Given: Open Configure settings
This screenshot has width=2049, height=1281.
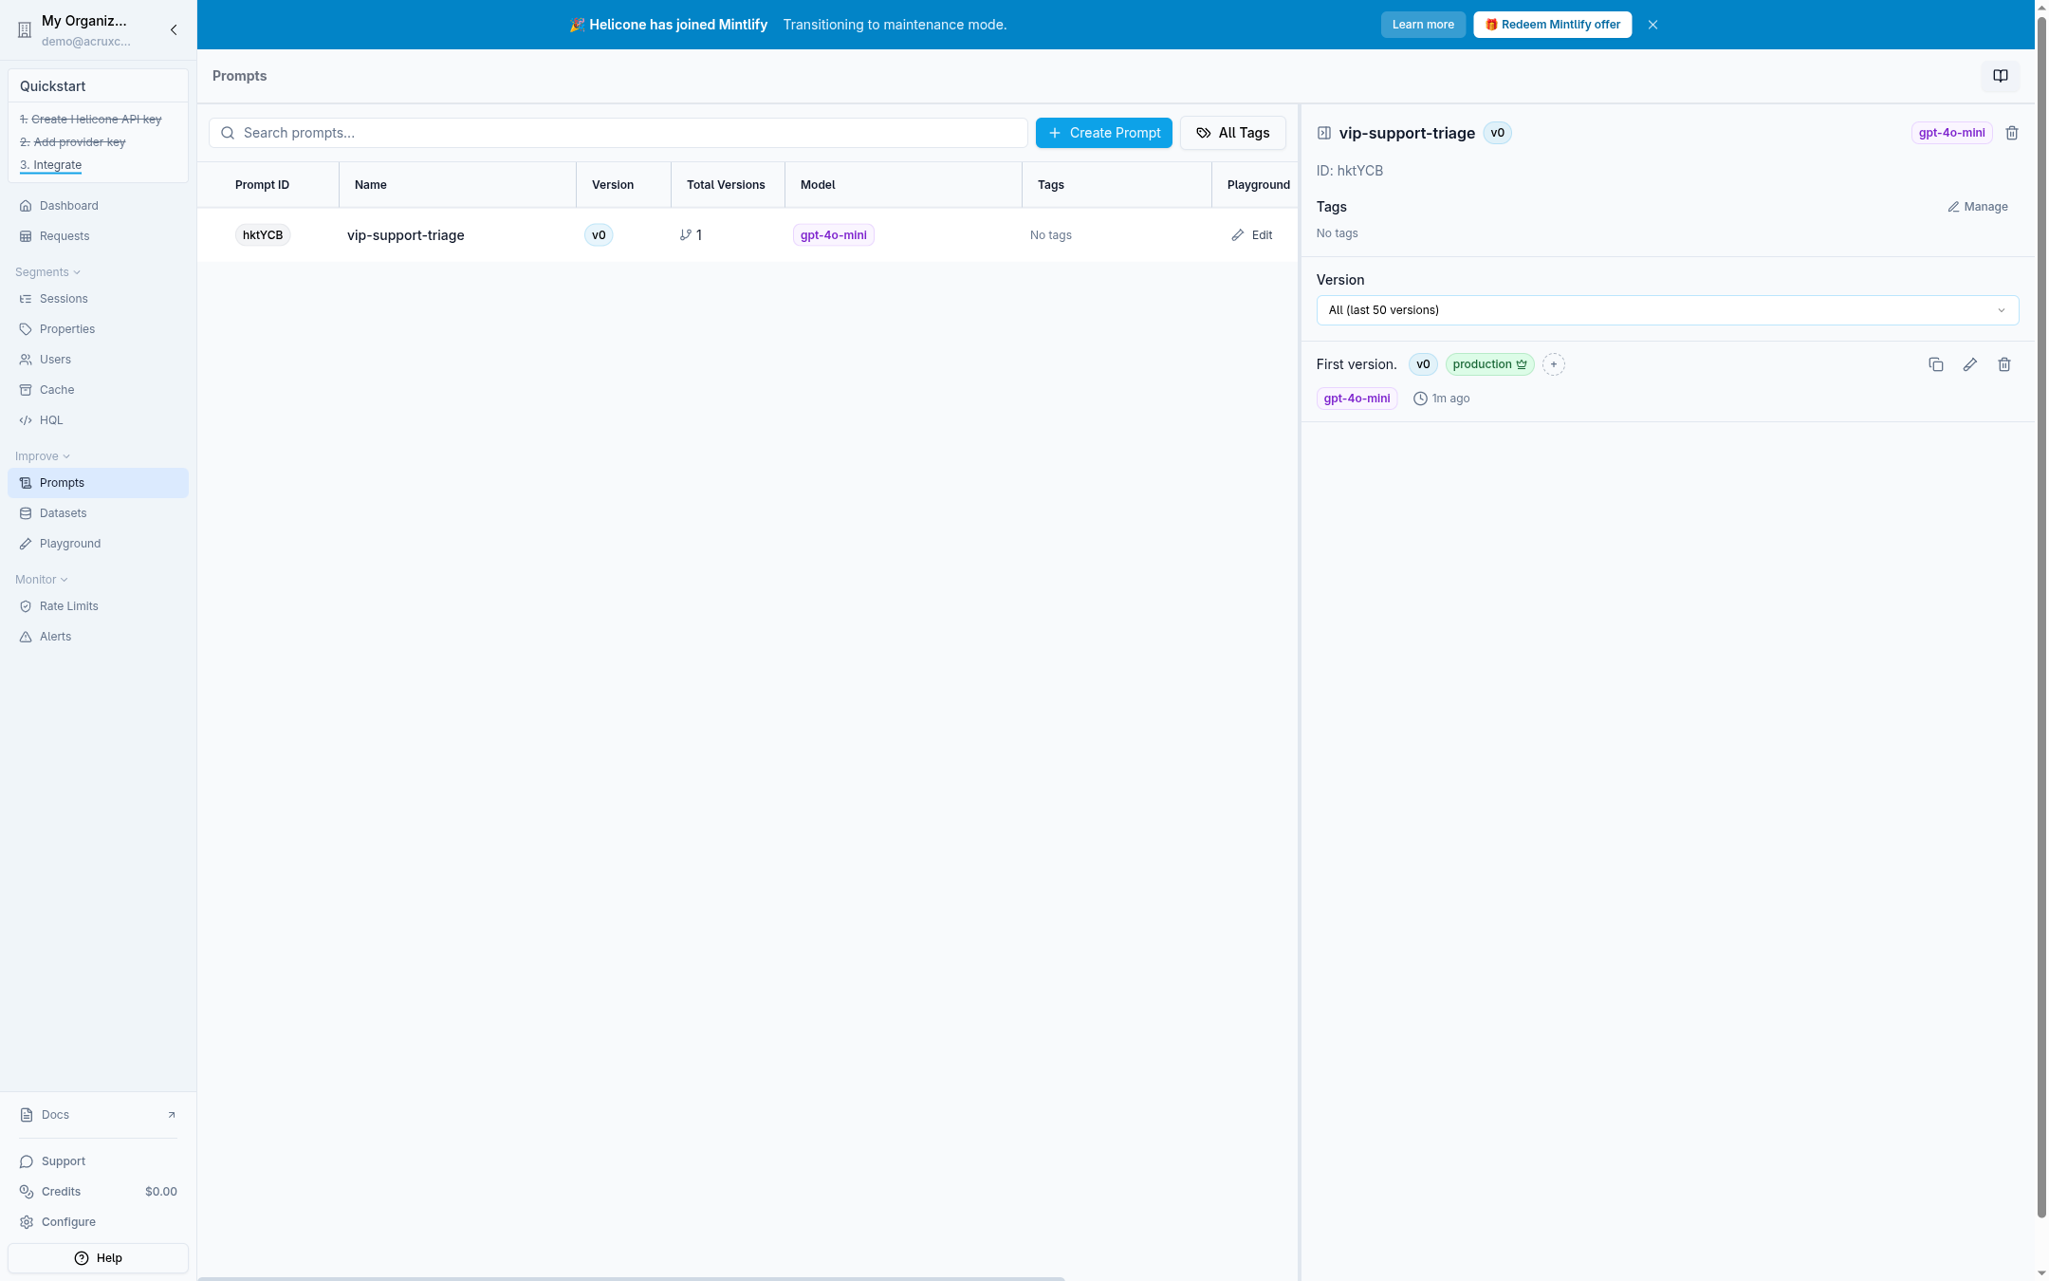Looking at the screenshot, I should [x=98, y=1222].
